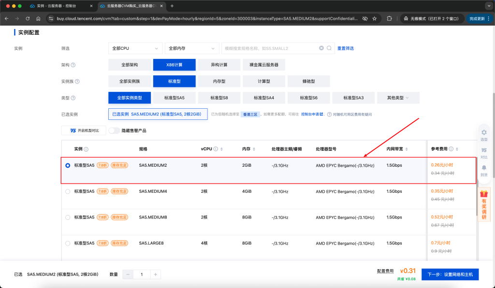
Task: Switch to the 标准型S8 instance type tab
Action: pos(220,98)
